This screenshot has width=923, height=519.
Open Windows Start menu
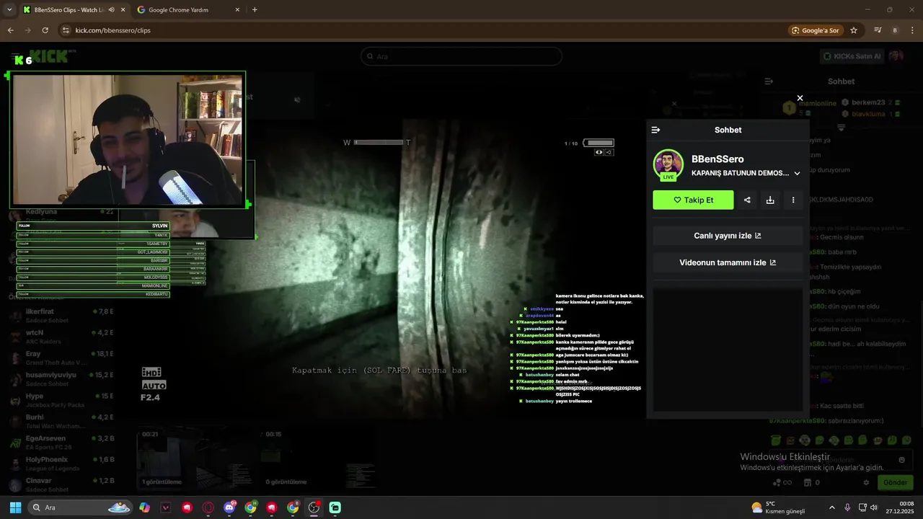coord(15,507)
